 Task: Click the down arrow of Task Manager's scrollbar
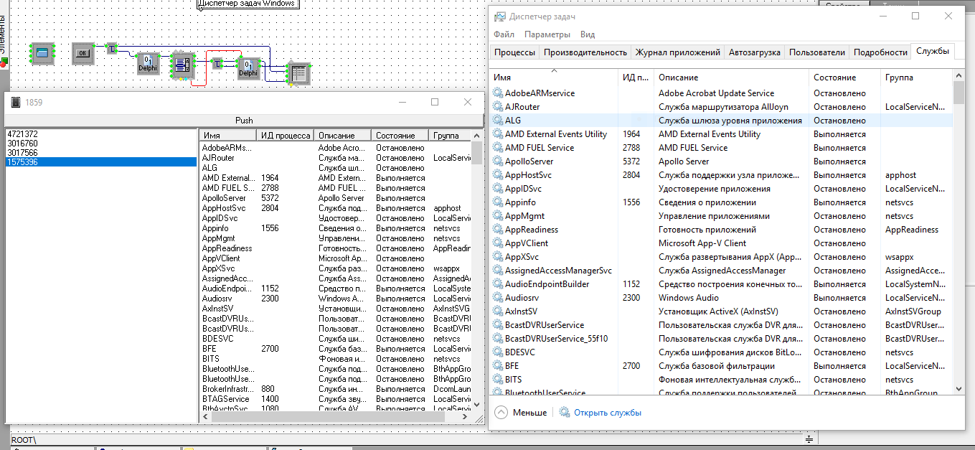[958, 388]
